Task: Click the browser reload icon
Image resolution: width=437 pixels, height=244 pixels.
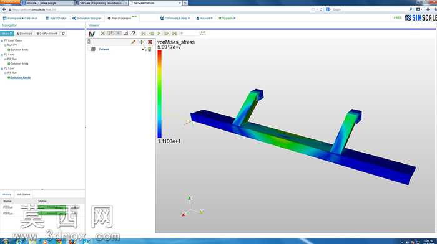Action: [321, 9]
